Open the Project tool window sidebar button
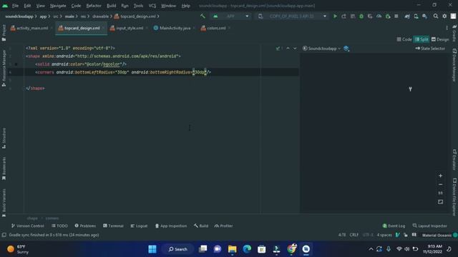 (x=4, y=32)
